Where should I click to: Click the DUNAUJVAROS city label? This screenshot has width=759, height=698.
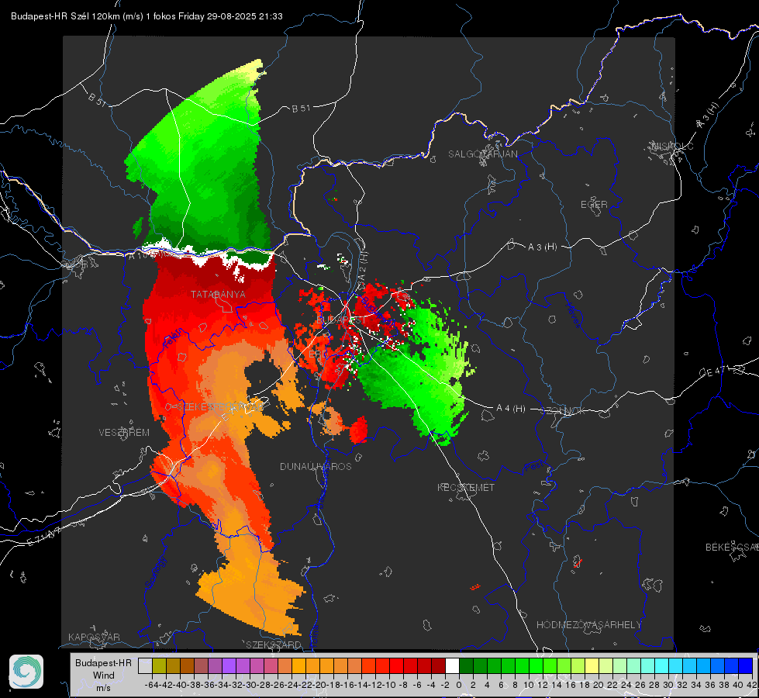[x=316, y=466]
